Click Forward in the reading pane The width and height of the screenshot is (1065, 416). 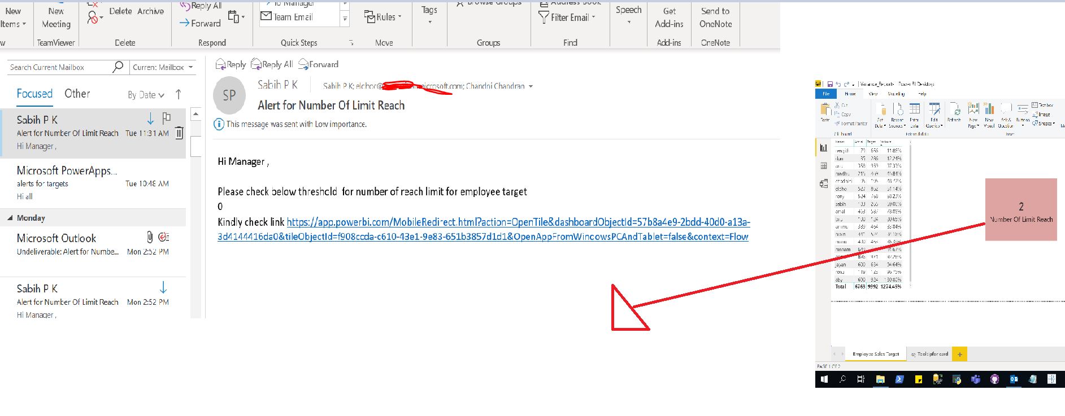click(319, 64)
